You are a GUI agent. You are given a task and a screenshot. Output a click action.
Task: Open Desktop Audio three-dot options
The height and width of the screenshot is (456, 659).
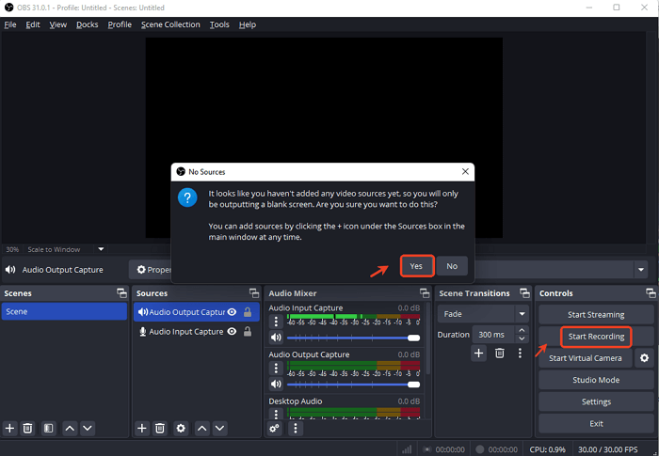pyautogui.click(x=276, y=414)
